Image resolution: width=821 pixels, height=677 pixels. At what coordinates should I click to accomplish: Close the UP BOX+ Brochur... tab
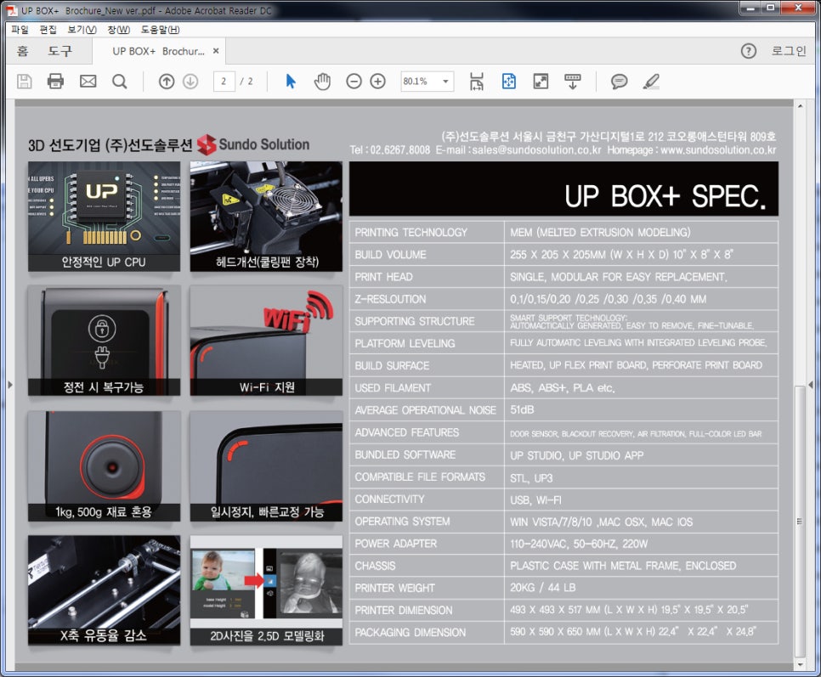[216, 51]
